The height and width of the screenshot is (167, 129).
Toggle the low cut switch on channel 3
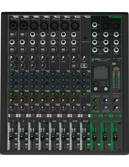pos(32,49)
